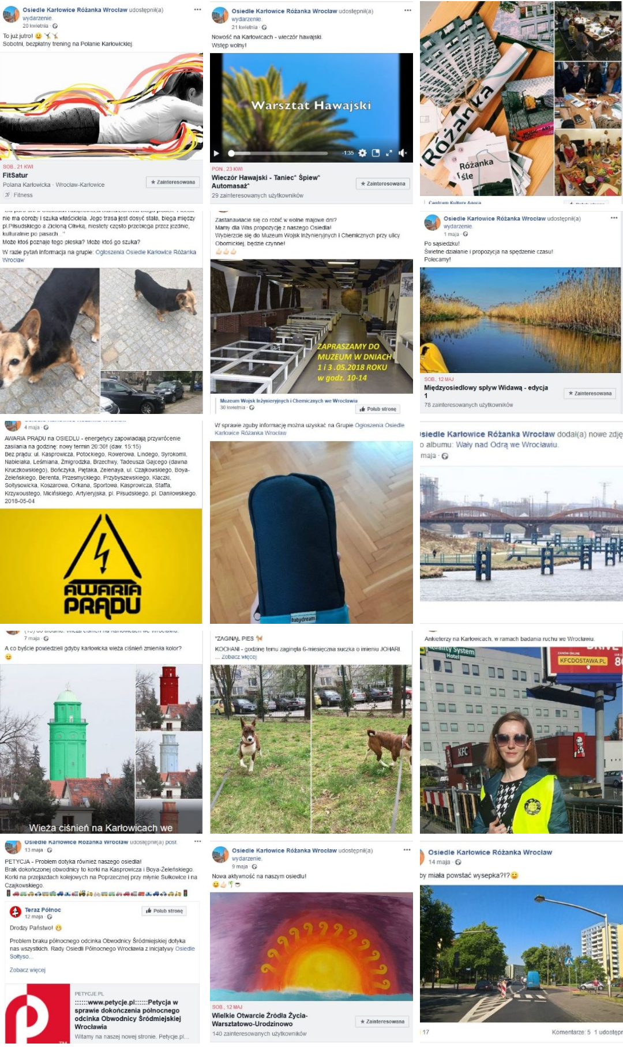
Task: Open options menu on Wieczór Hawajski post
Action: (408, 10)
